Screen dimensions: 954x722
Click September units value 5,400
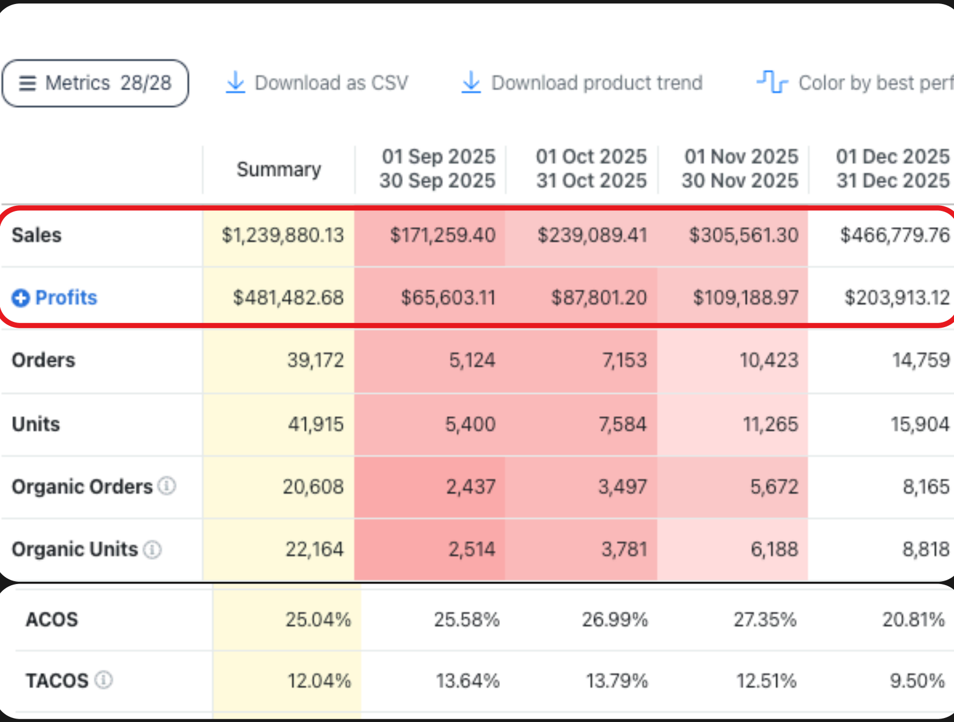point(471,424)
